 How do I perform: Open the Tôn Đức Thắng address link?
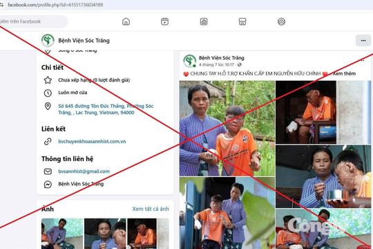point(106,109)
